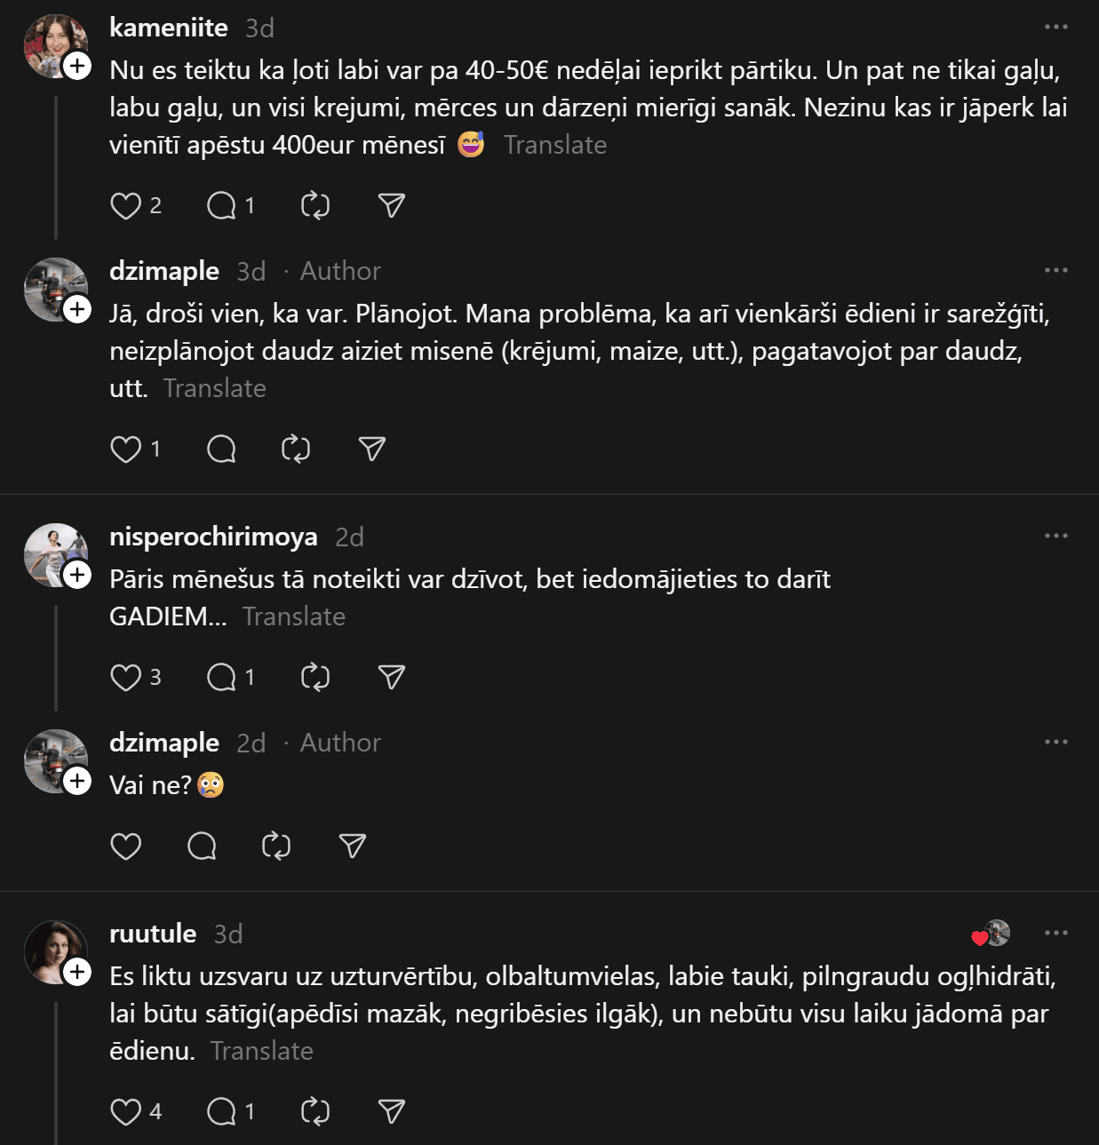Follow ruutule using plus badge
The height and width of the screenshot is (1145, 1099).
tap(77, 972)
